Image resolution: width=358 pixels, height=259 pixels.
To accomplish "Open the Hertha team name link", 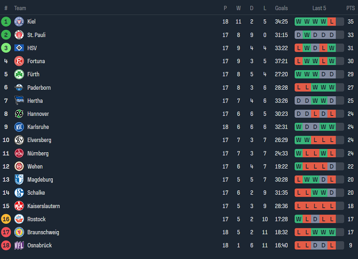I will tap(35, 101).
